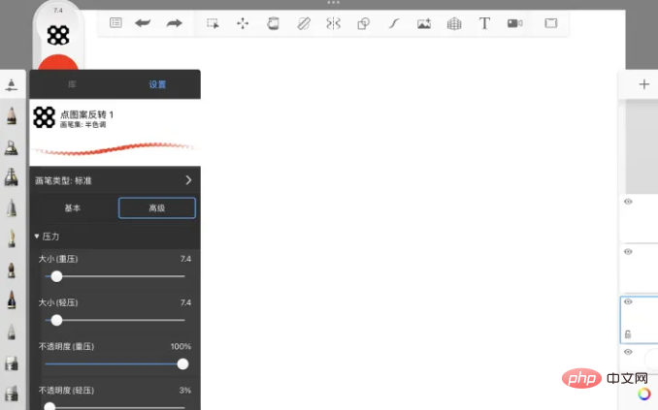The width and height of the screenshot is (658, 410).
Task: Tap the 7.4 value for 大小(轻压)
Action: click(x=185, y=302)
